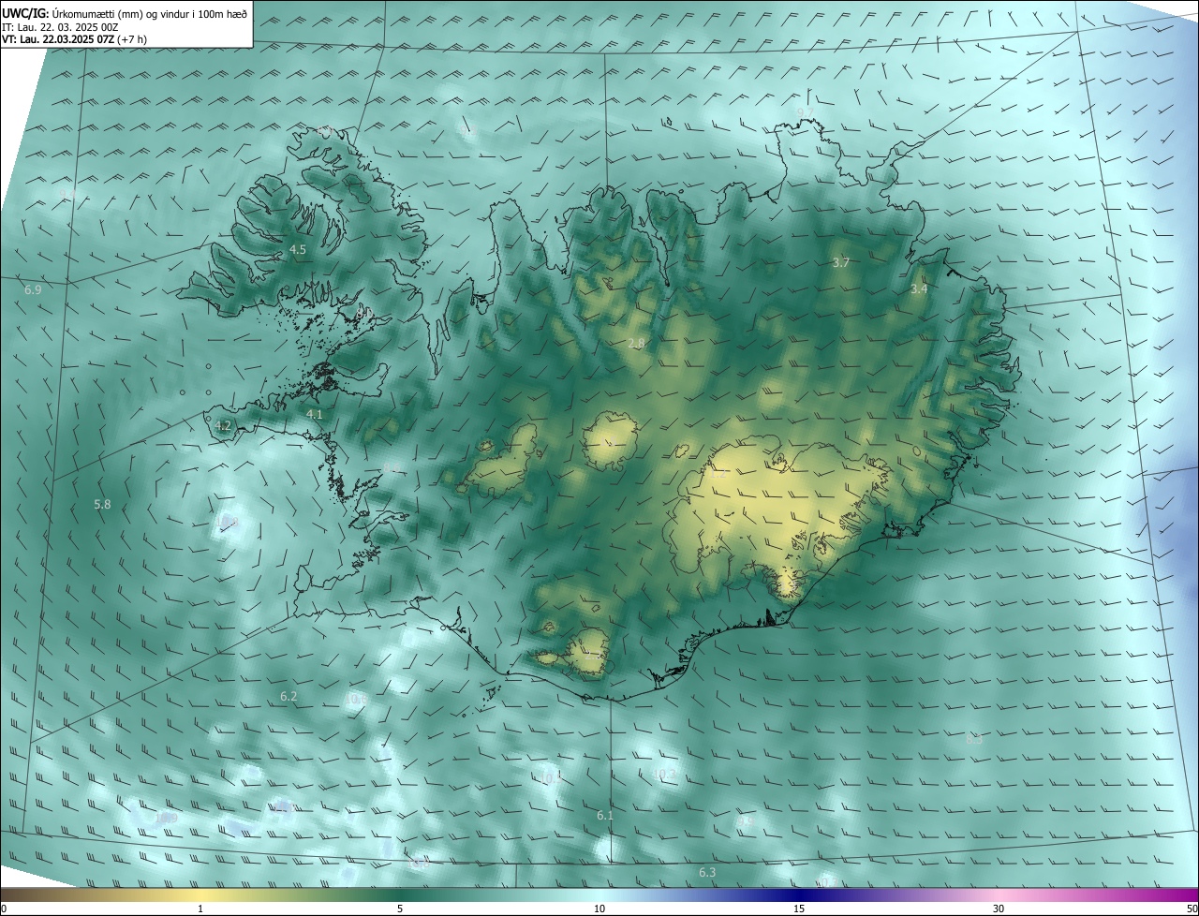Click the 4.1 value label

click(x=315, y=414)
